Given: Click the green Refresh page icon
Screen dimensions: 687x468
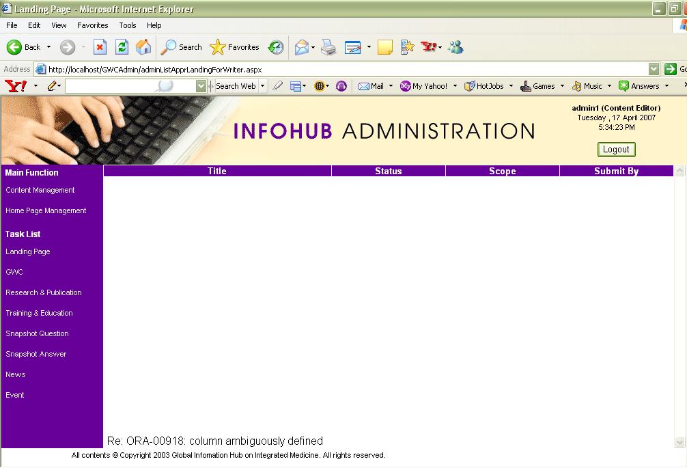Looking at the screenshot, I should [122, 47].
